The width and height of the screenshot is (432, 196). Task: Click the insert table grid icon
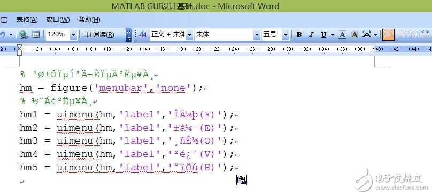pyautogui.click(x=36, y=35)
